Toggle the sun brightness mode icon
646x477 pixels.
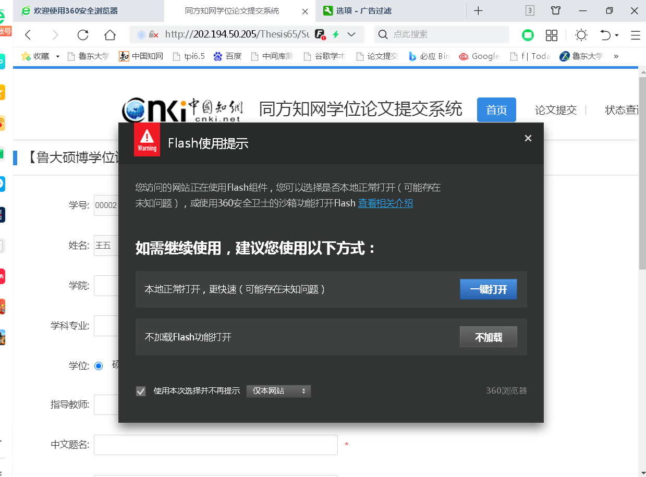click(x=581, y=35)
